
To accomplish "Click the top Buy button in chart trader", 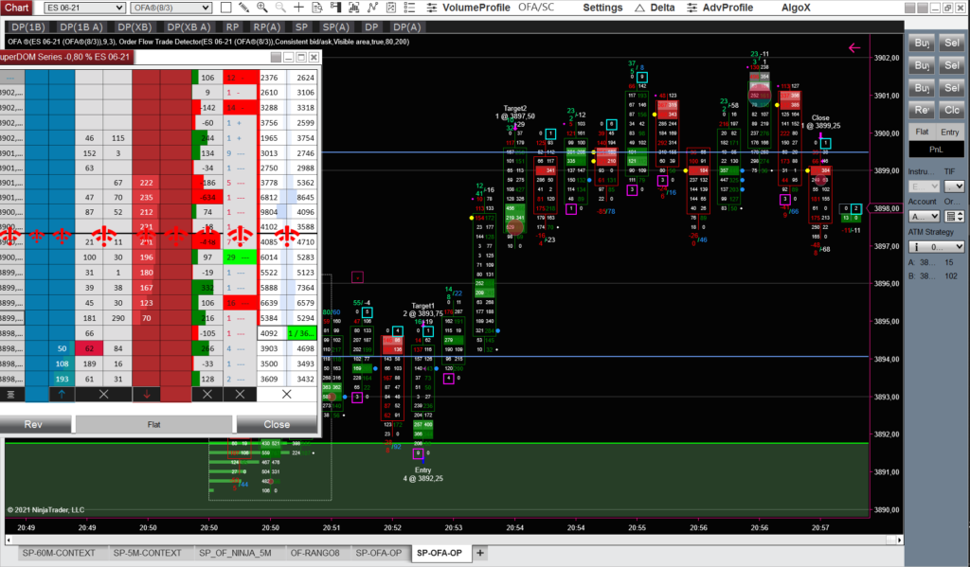I will point(922,43).
